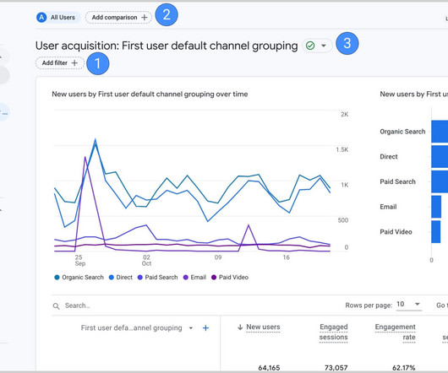Click the Email bar in bar chart
The height and width of the screenshot is (373, 448).
tap(436, 207)
